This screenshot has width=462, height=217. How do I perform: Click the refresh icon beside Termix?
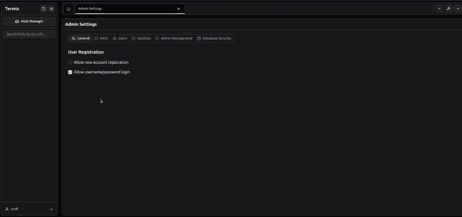[x=43, y=9]
